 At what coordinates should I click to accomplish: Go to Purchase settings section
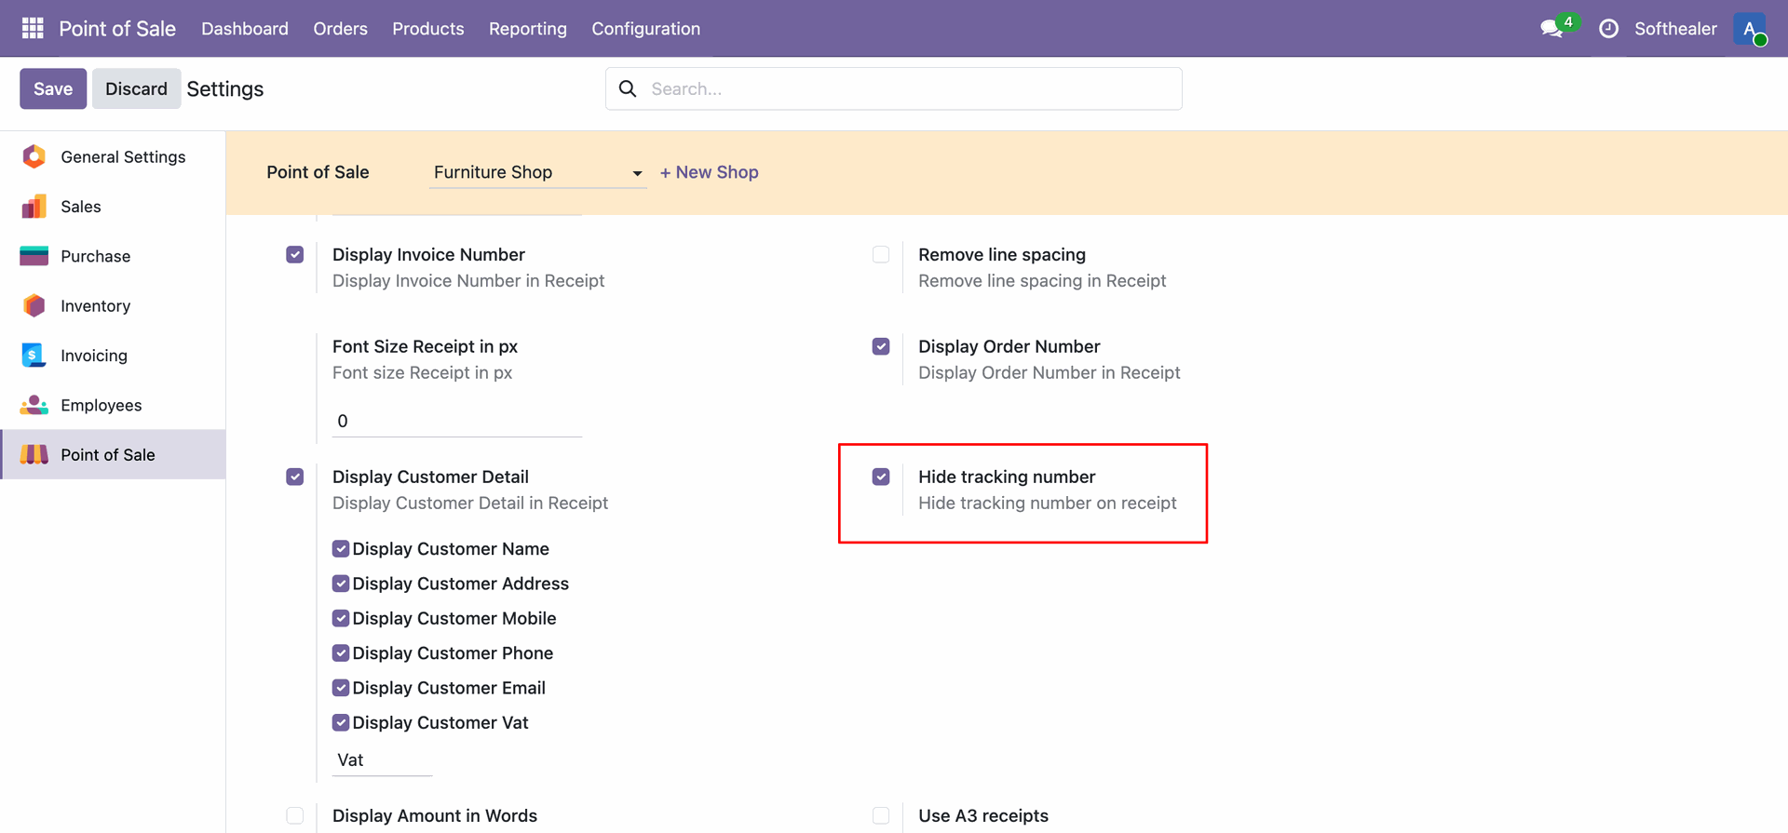tap(113, 256)
